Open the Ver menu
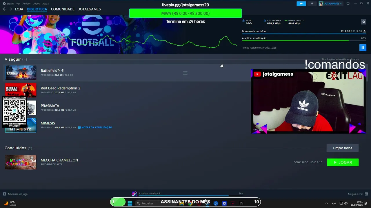 (18, 3)
